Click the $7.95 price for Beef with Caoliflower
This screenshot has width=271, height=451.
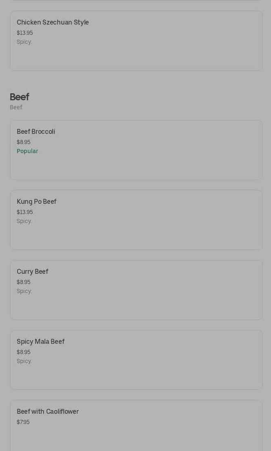coord(23,422)
